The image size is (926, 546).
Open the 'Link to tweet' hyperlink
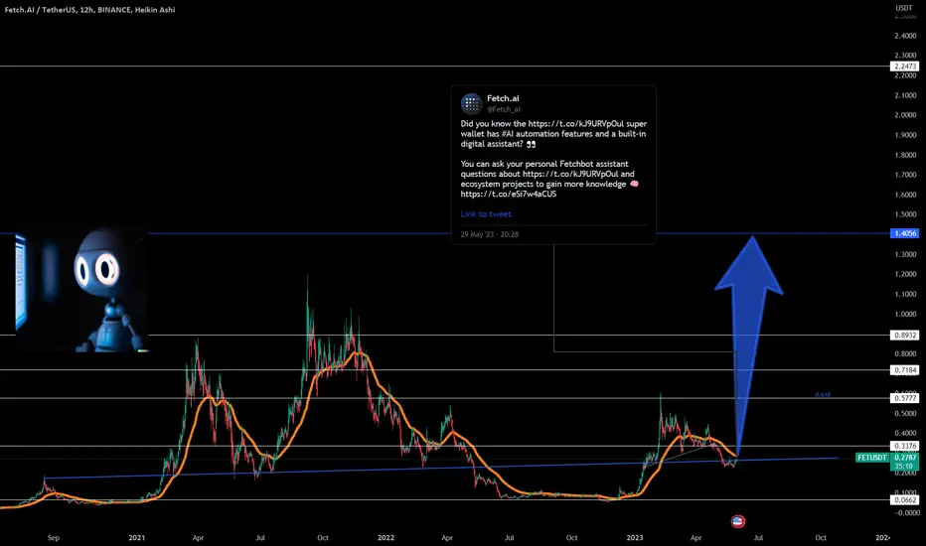[x=486, y=214]
